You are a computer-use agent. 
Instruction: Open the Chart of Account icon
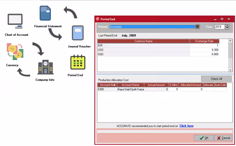point(15,21)
